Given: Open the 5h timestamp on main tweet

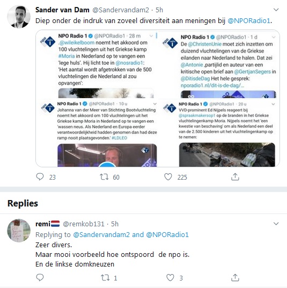Looking at the screenshot, I should click(159, 10).
